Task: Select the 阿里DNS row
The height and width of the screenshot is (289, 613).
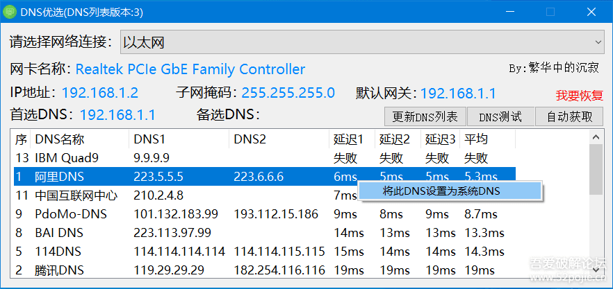Action: click(265, 177)
